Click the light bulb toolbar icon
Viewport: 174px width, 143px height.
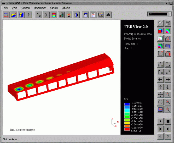(x=69, y=15)
